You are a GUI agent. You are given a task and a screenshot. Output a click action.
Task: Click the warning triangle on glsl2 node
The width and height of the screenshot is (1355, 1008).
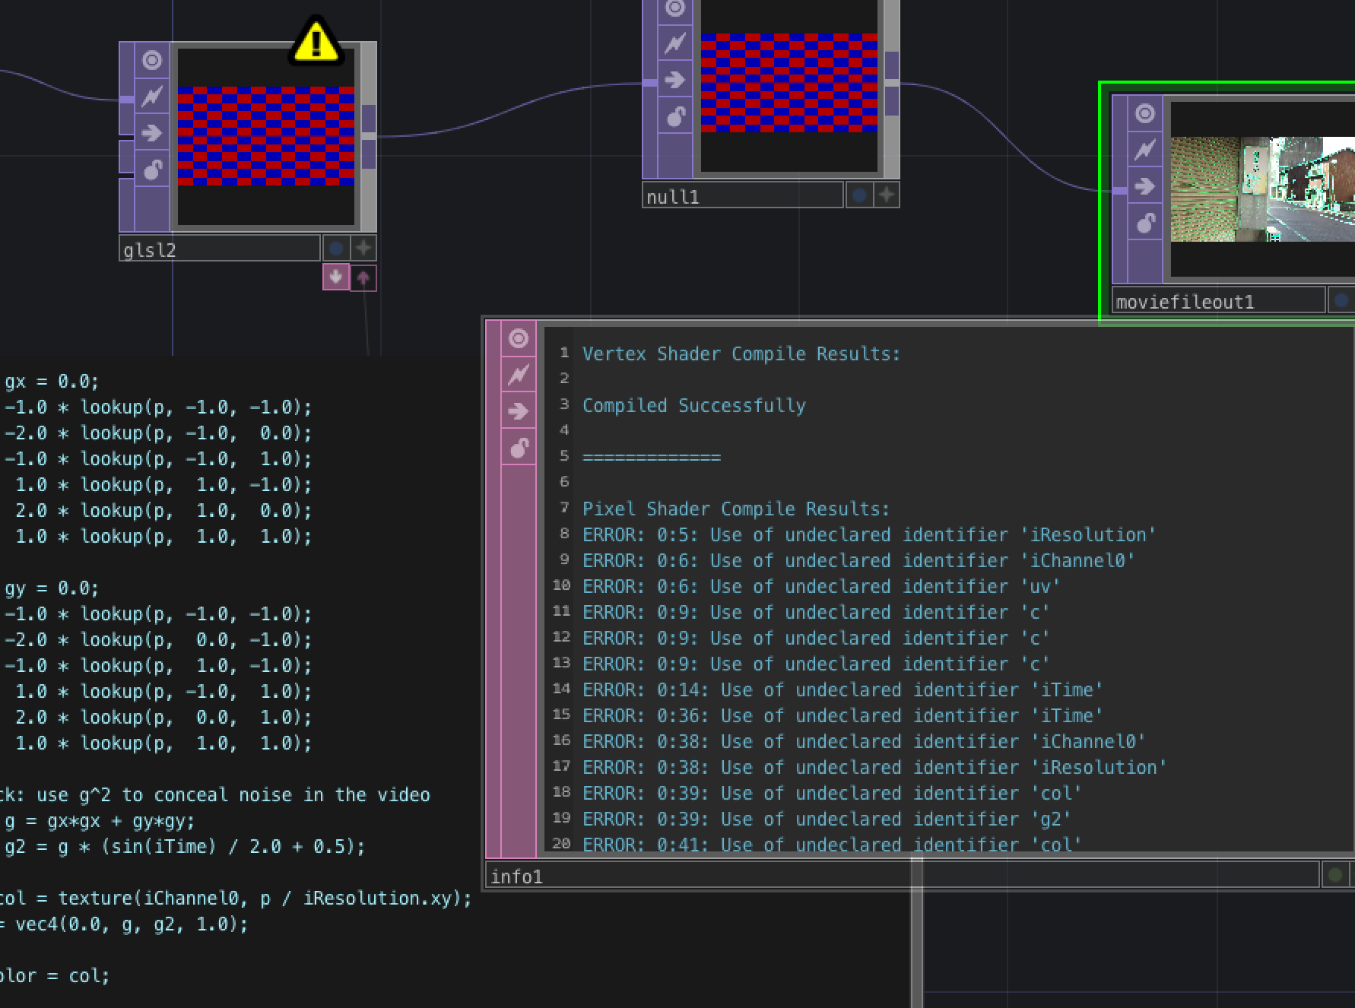316,42
